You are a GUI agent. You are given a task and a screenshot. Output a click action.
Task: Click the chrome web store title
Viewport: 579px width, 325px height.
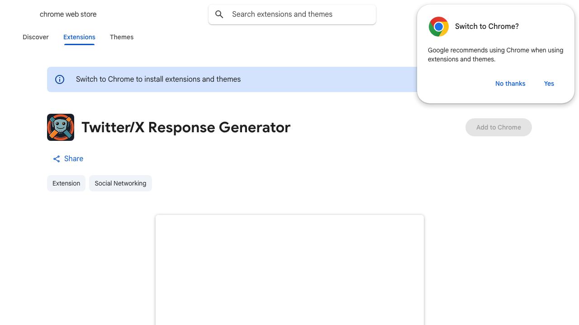click(68, 14)
